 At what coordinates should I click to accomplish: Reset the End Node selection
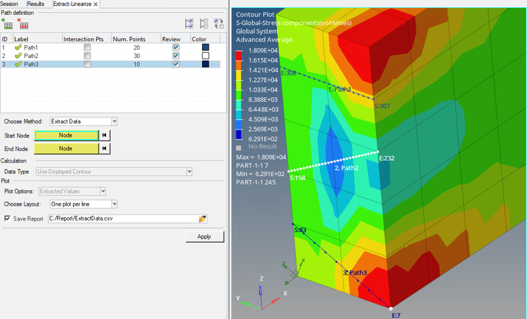105,148
